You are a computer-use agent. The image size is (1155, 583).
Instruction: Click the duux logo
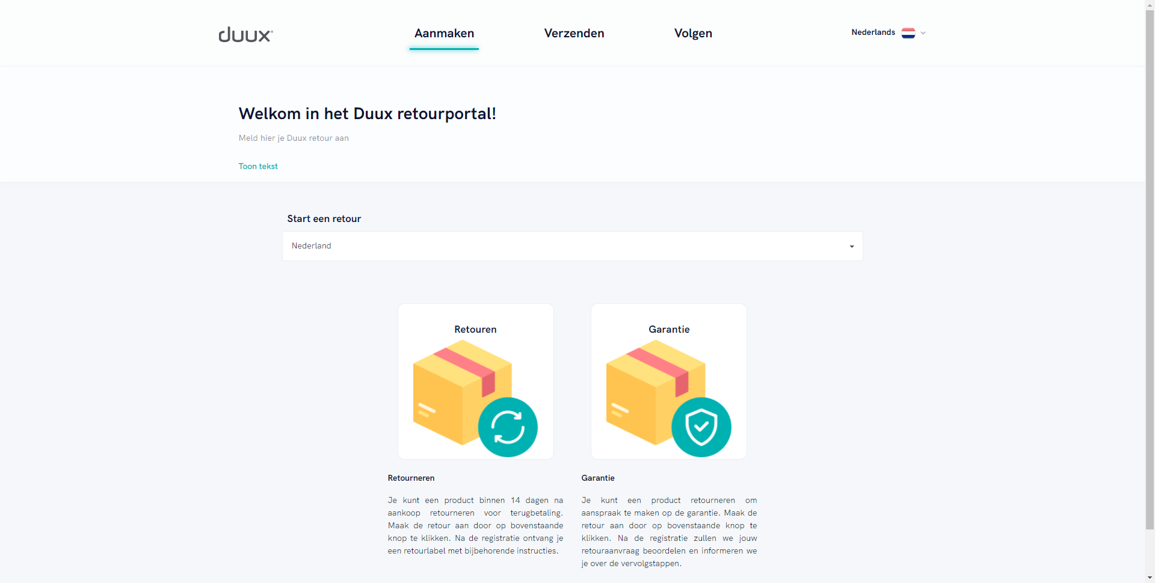tap(245, 34)
